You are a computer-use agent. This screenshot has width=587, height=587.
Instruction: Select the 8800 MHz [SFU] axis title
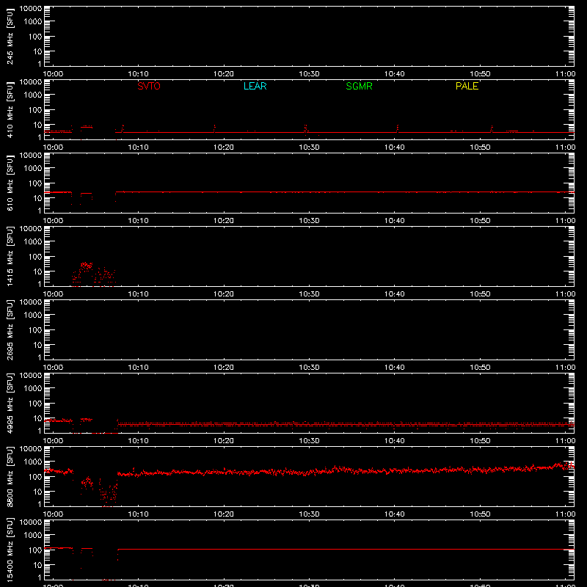10,476
